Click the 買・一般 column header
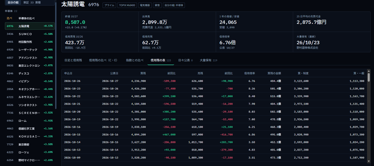 click(359, 73)
